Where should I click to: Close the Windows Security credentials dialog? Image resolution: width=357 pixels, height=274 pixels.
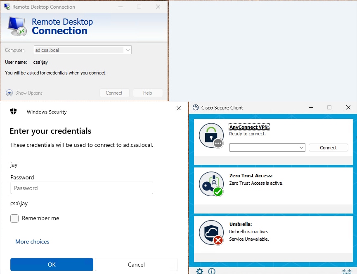click(179, 108)
